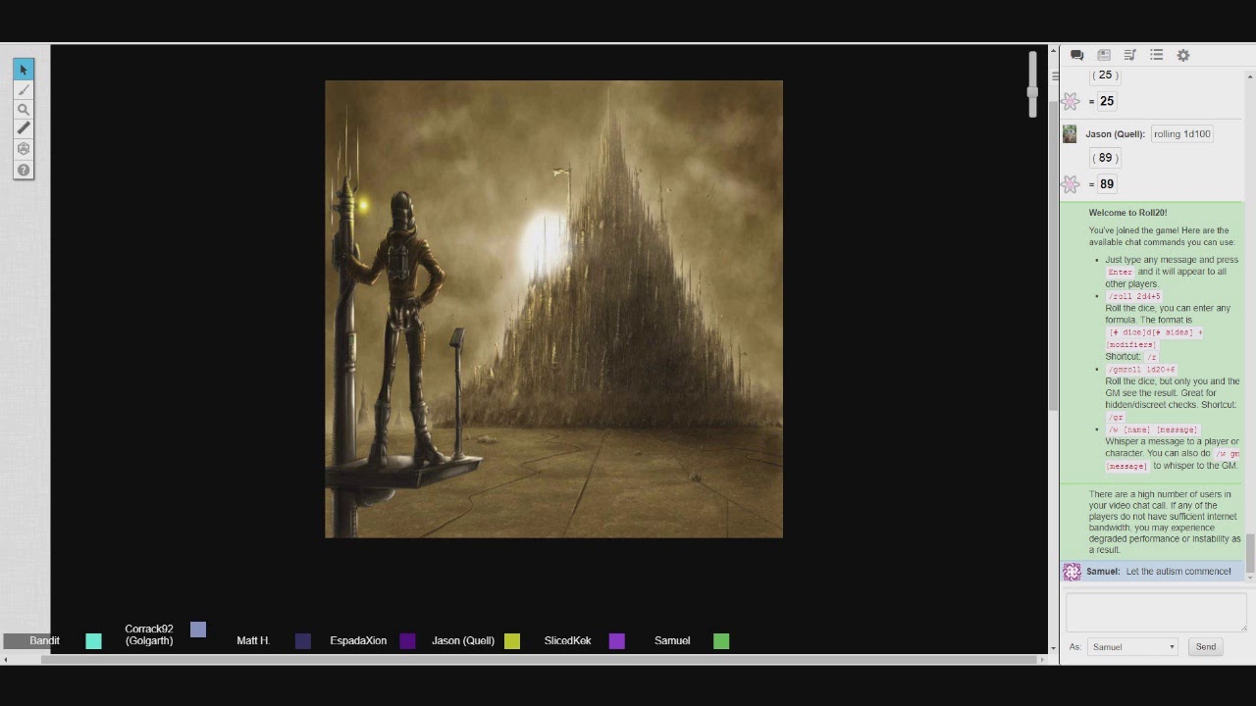Viewport: 1256px width, 706px height.
Task: Click the Send button
Action: [x=1206, y=647]
